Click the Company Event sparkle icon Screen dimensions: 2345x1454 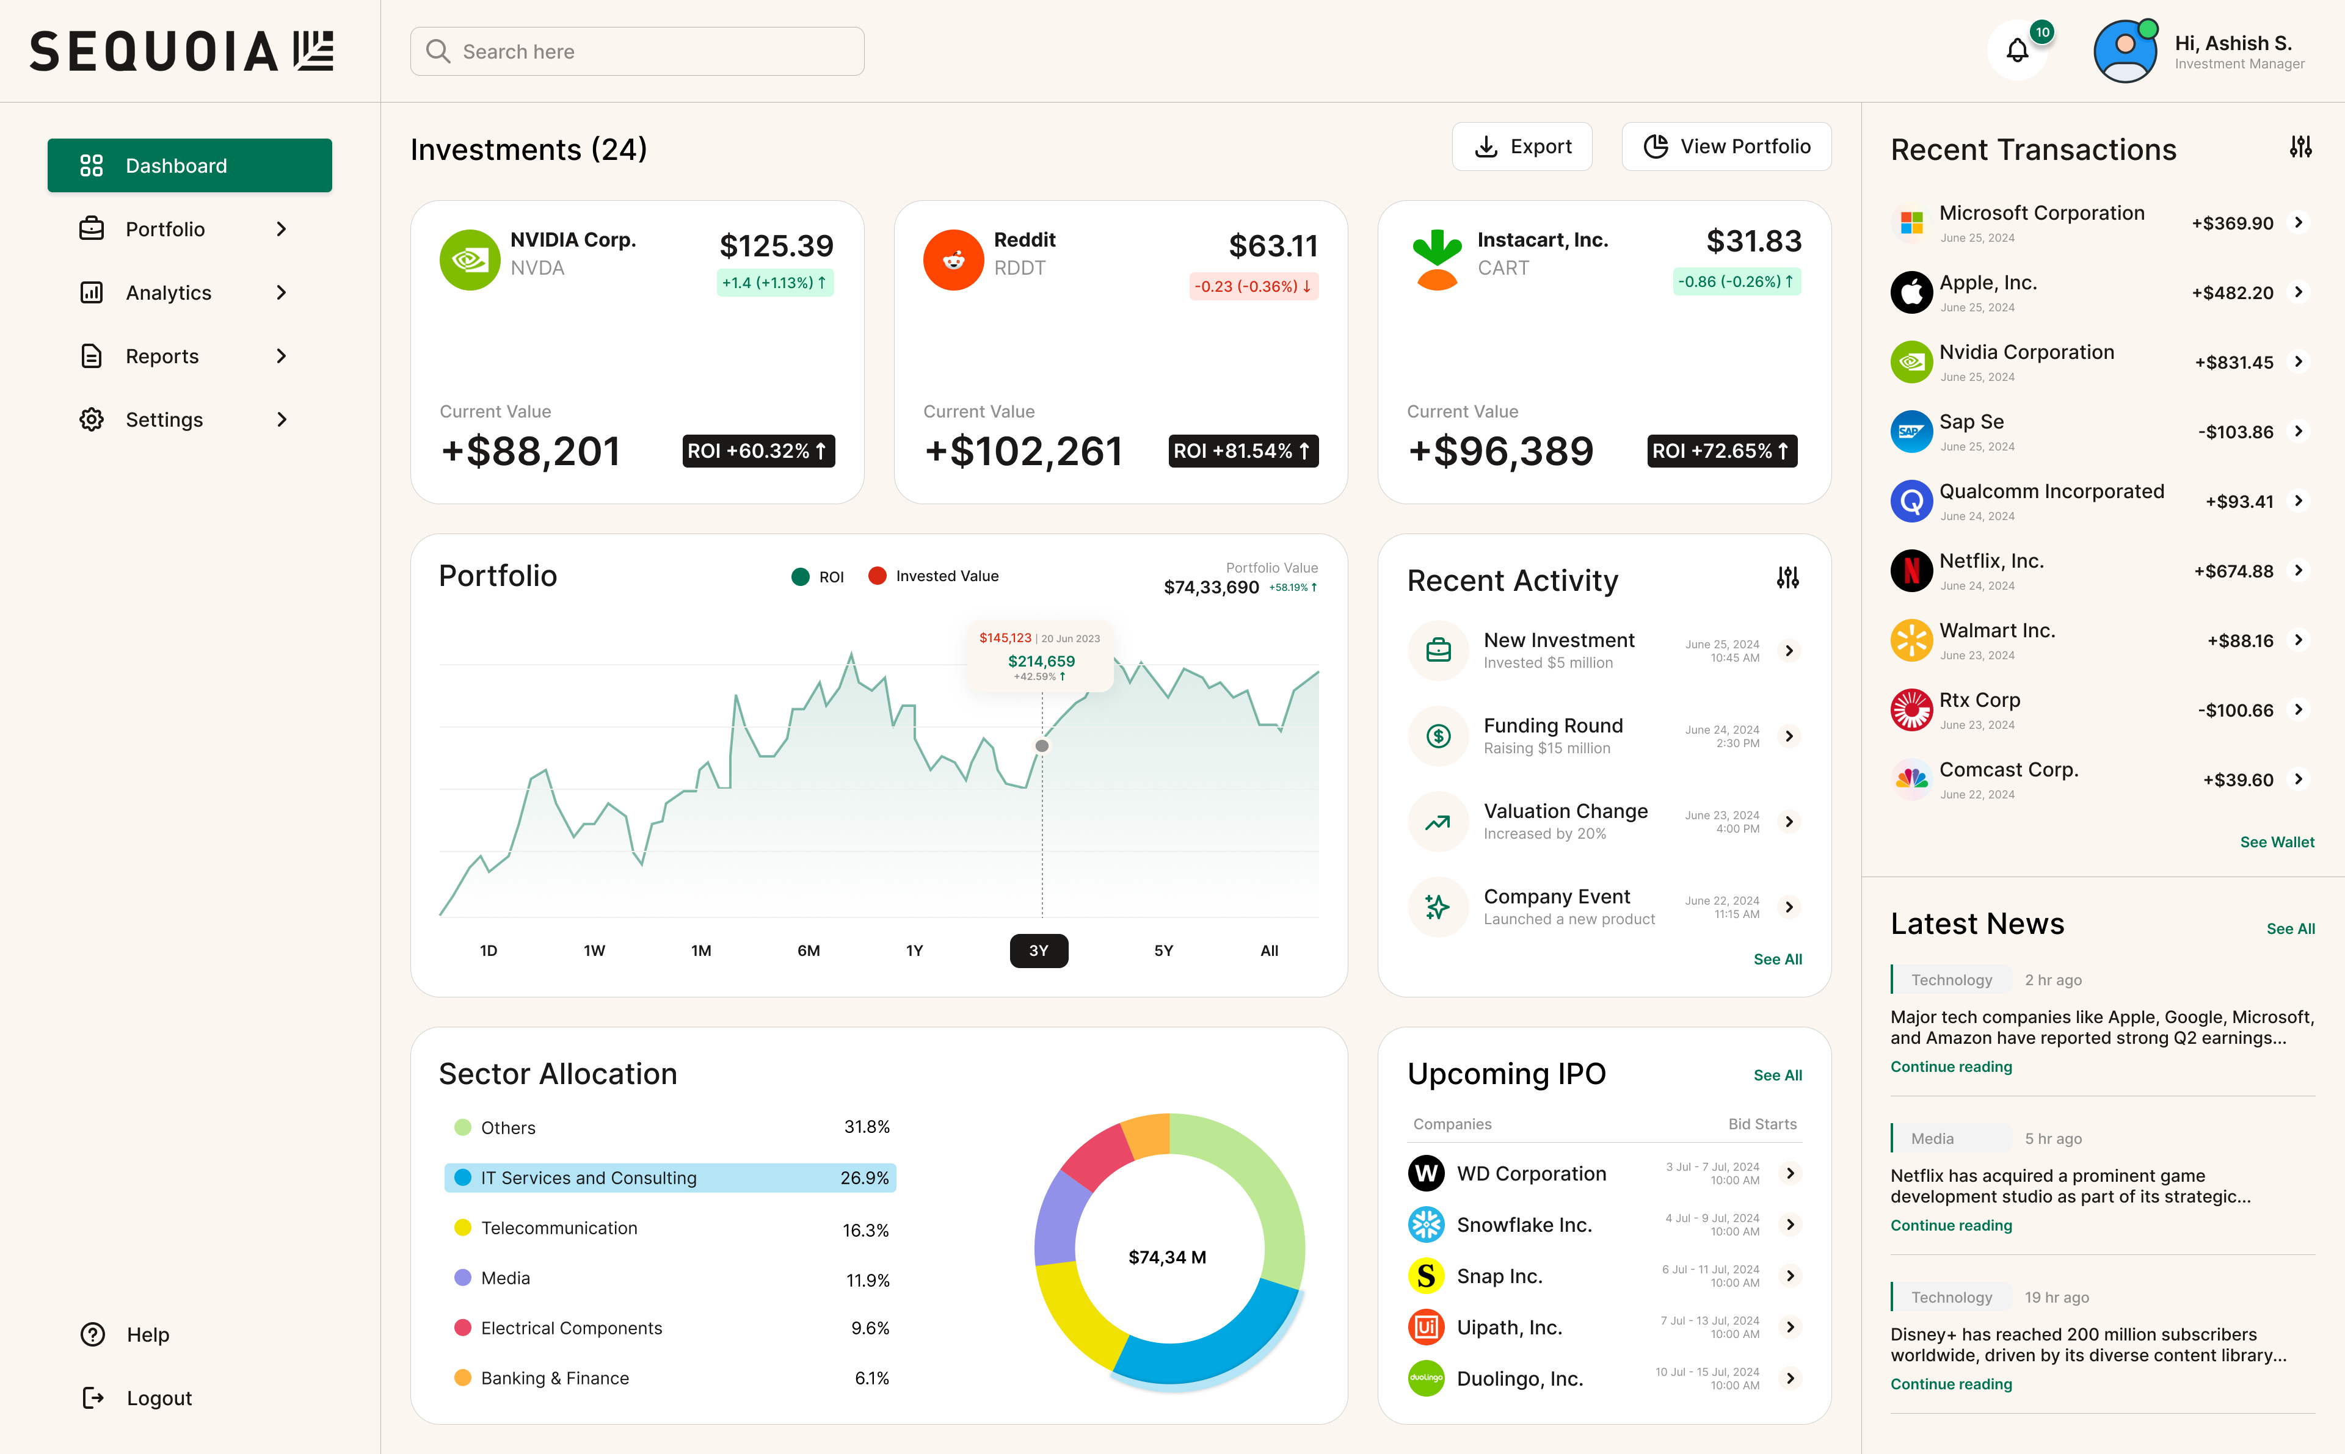1438,907
